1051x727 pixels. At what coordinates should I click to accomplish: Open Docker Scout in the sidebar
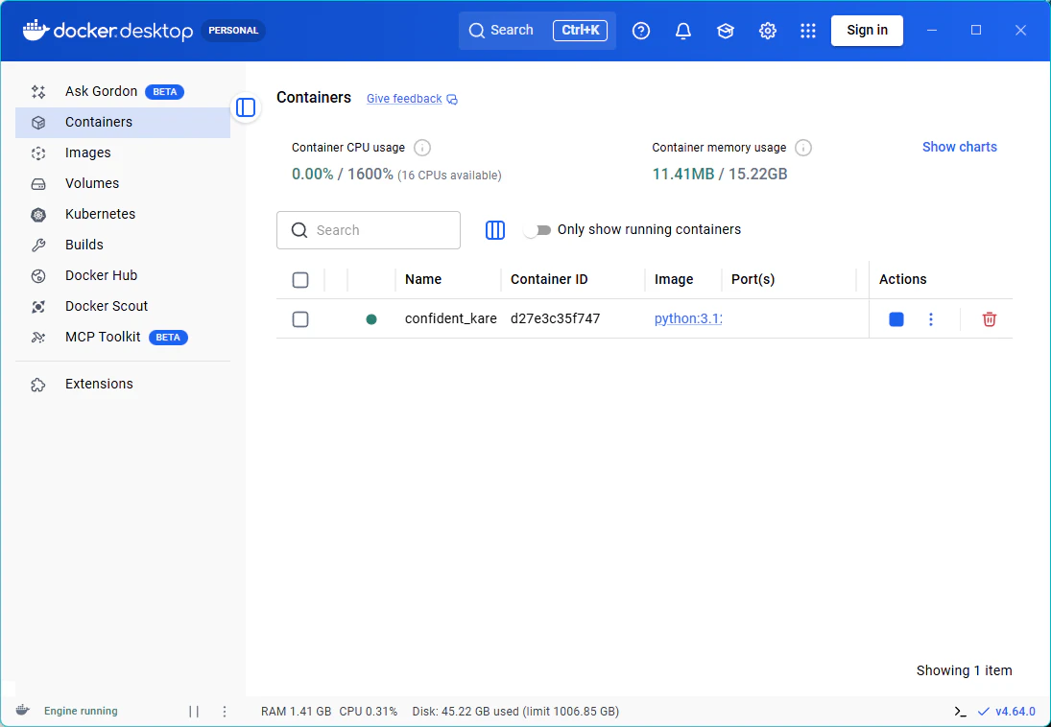pos(123,306)
